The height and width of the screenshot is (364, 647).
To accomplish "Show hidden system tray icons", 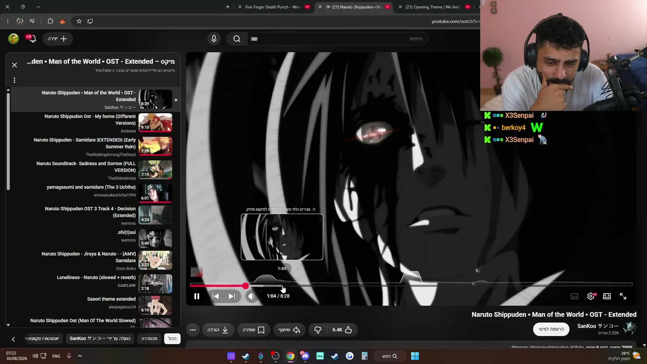I will [79, 356].
